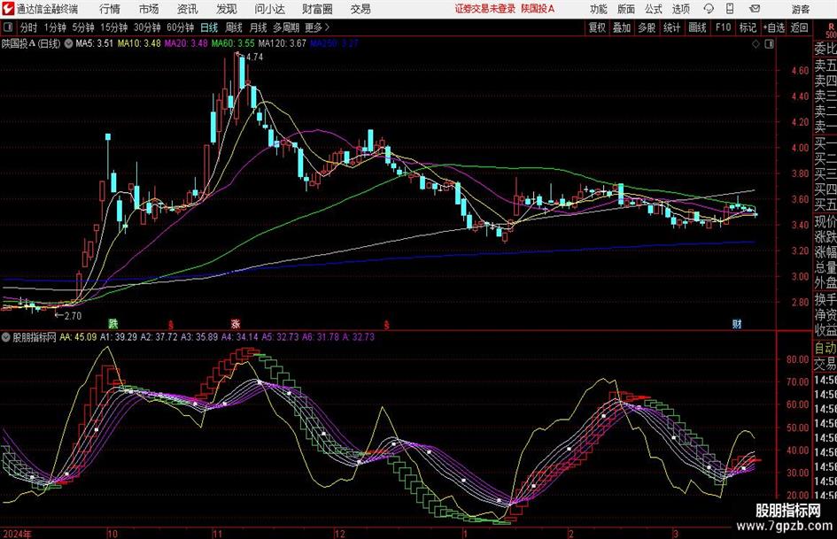Screen dimensions: 837x539
Task: Click the 游客 user account label
Action: click(x=801, y=9)
